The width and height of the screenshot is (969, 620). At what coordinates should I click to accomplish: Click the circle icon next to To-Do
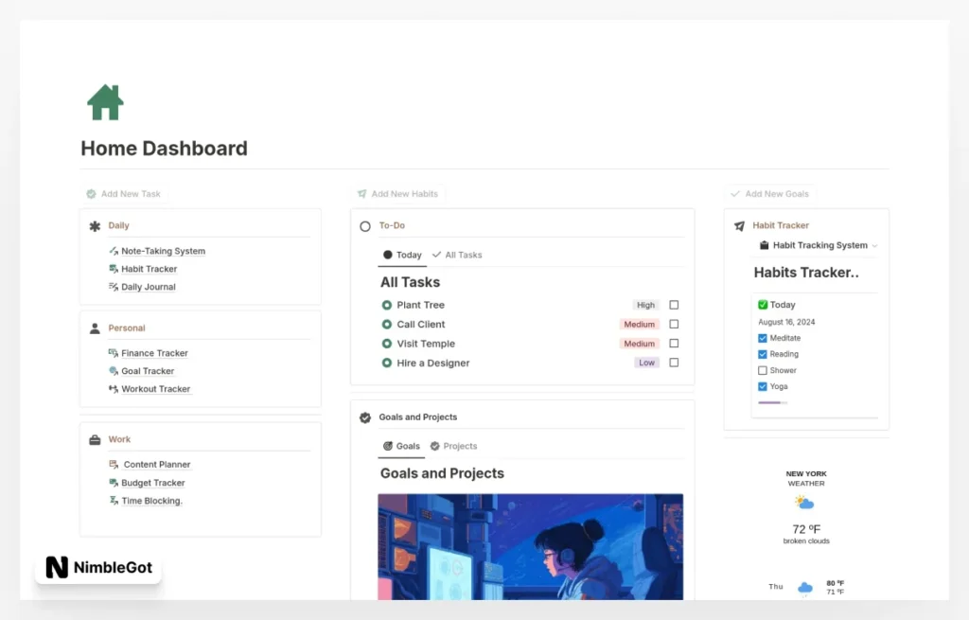click(364, 225)
